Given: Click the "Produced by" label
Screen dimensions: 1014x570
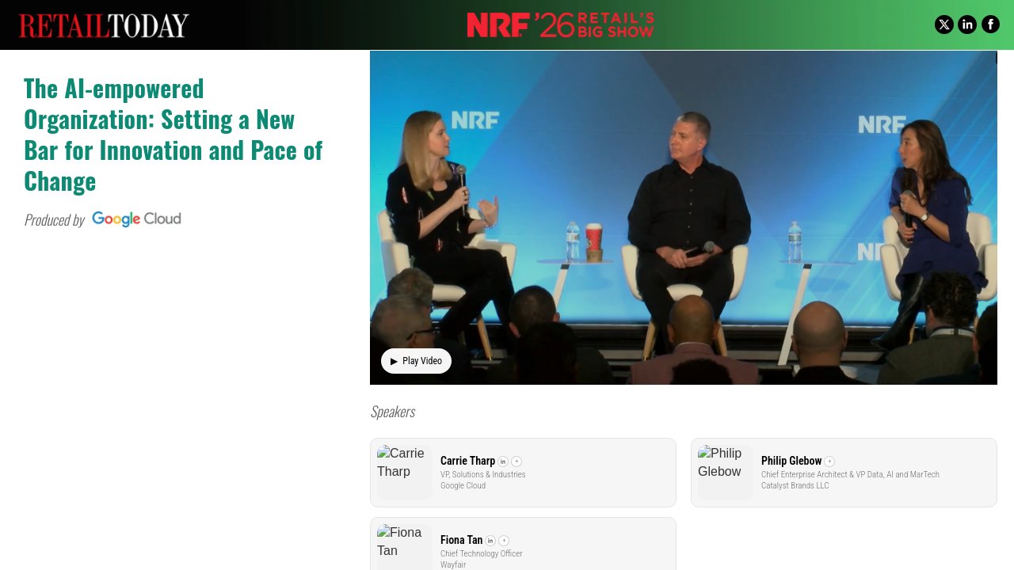Looking at the screenshot, I should click(55, 220).
